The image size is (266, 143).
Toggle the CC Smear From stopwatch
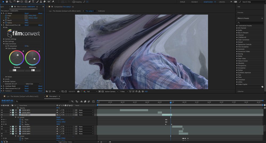point(6,16)
